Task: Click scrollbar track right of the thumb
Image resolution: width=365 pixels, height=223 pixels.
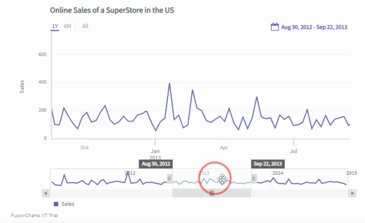Action: pos(301,193)
